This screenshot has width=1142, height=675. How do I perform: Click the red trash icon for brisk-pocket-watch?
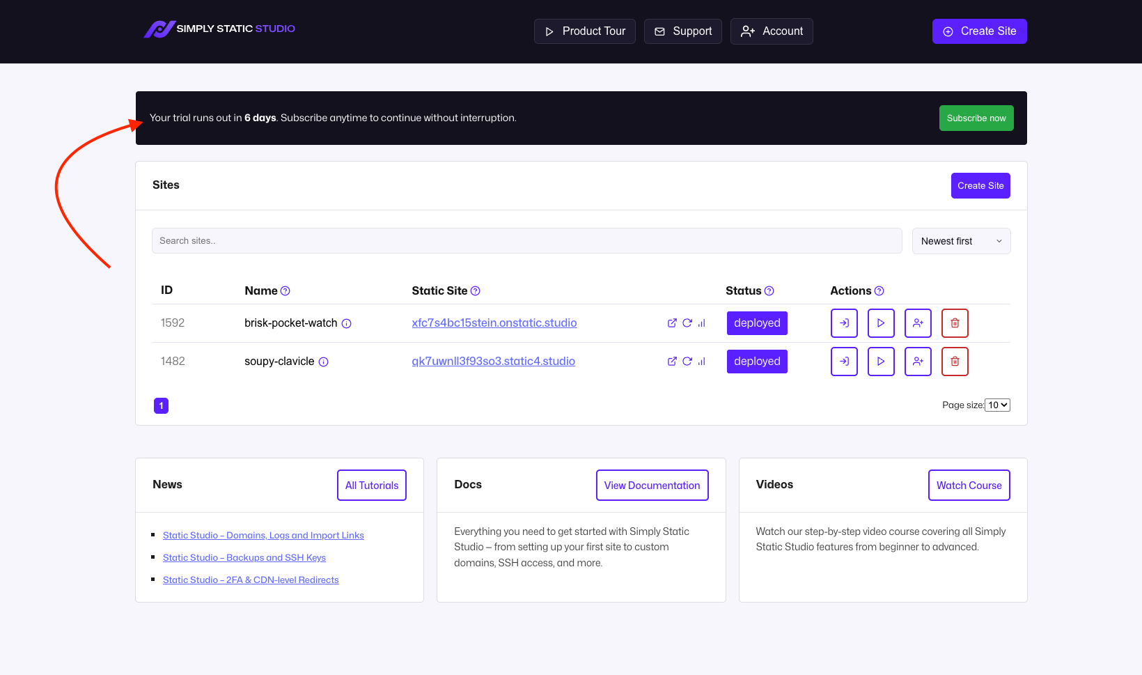point(955,323)
